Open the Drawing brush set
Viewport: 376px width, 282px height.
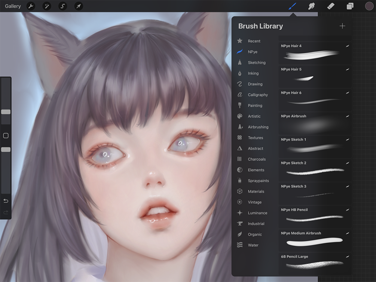255,84
